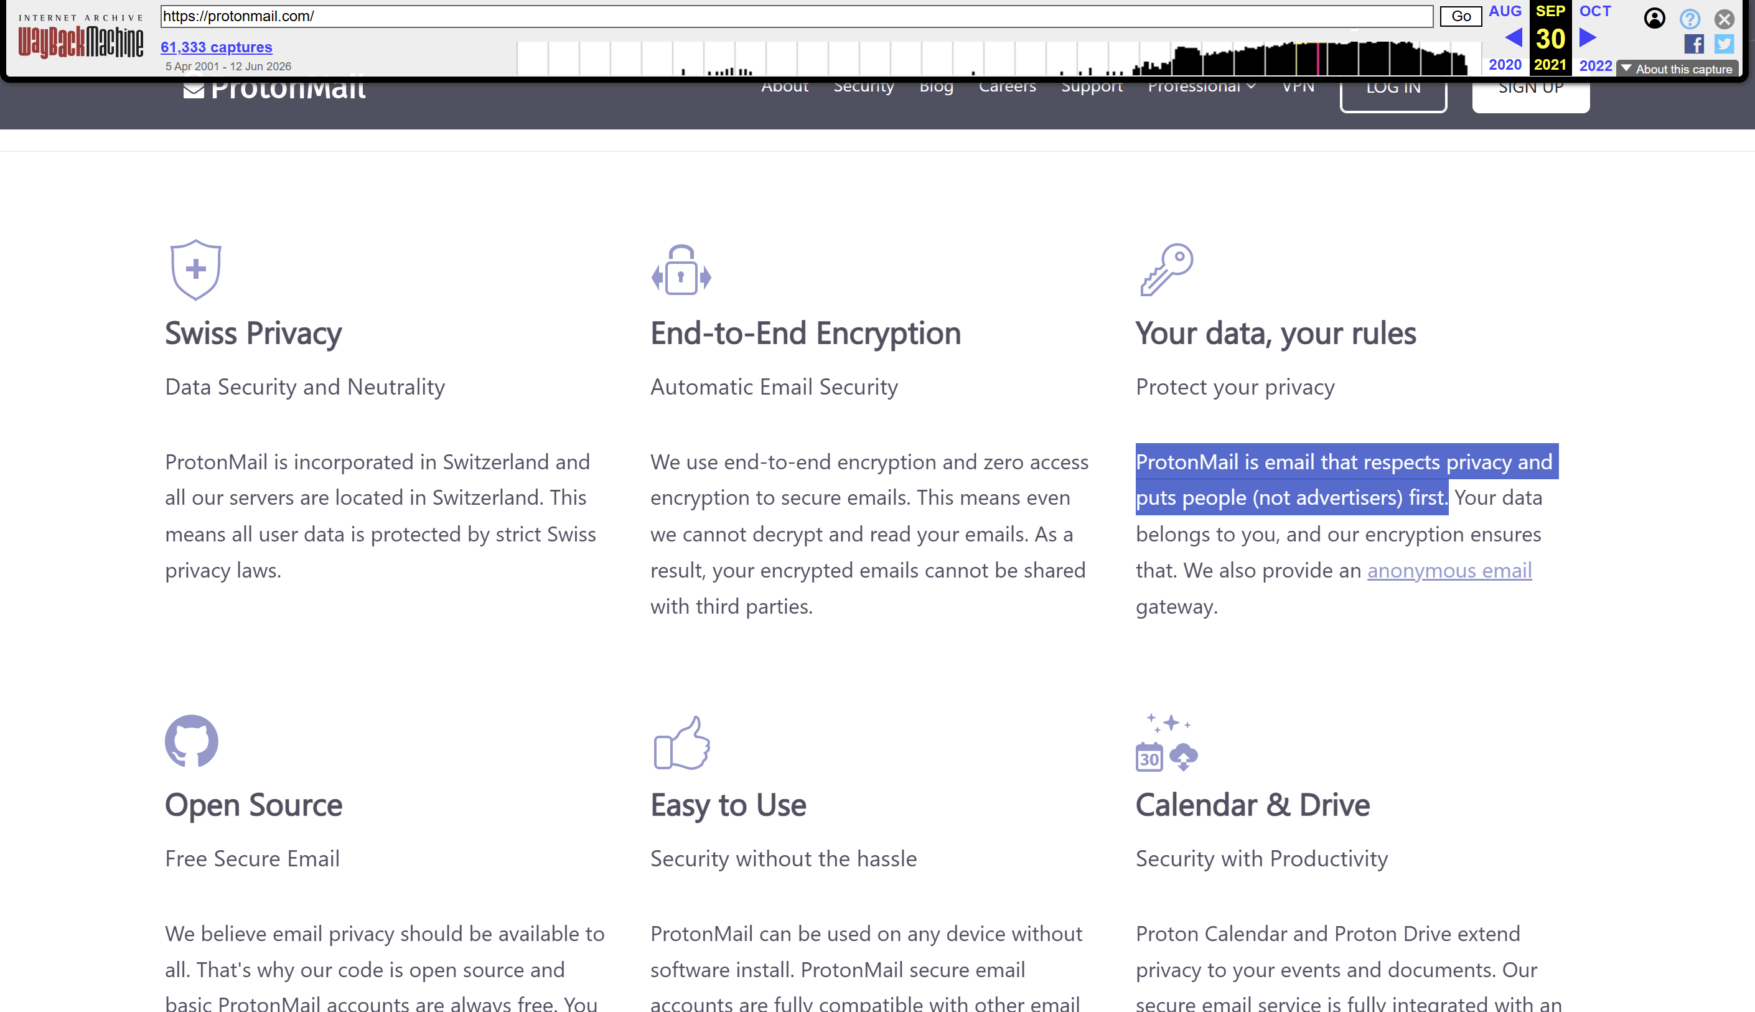Open the Blog menu item
The height and width of the screenshot is (1012, 1755).
coord(936,87)
